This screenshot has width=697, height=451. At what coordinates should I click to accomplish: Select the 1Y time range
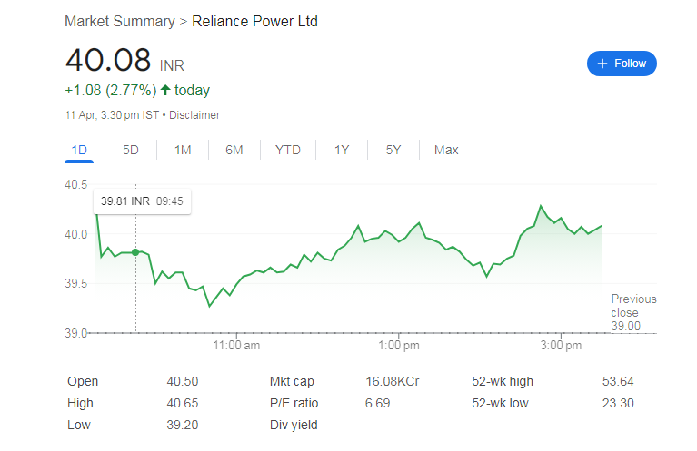tap(342, 150)
